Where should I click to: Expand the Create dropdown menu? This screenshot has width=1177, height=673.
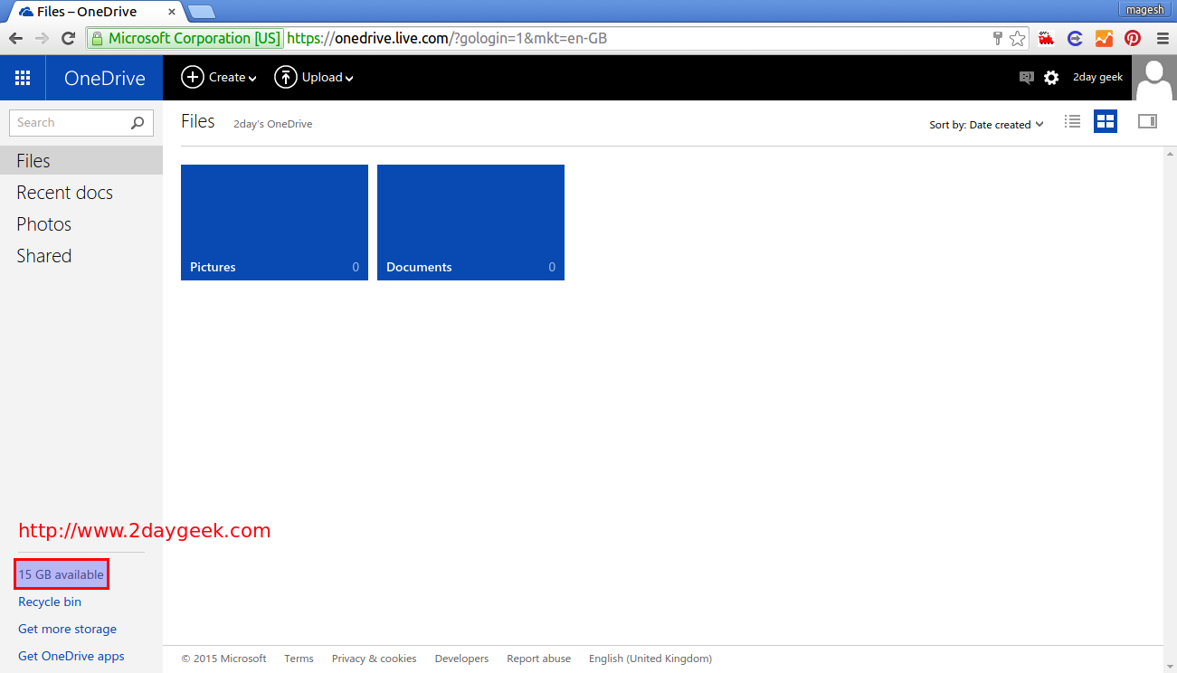tap(219, 78)
